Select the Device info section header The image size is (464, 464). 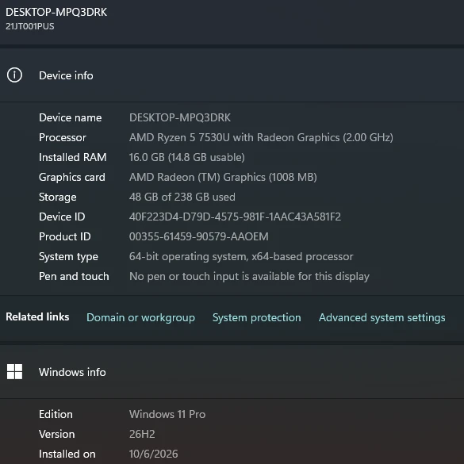click(x=232, y=75)
